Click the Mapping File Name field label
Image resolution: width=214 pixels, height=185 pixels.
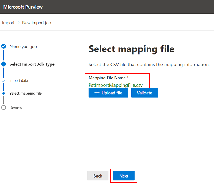(107, 78)
